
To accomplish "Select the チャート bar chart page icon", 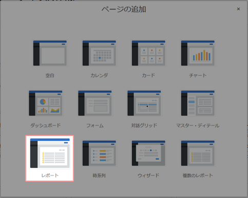I will [x=198, y=53].
